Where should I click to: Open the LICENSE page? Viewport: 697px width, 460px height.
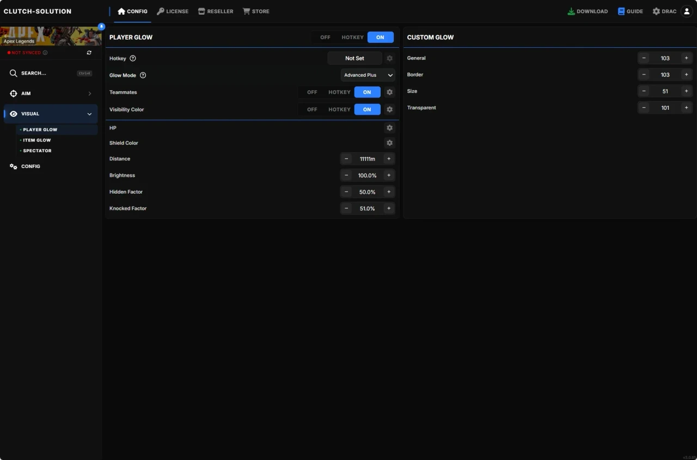(x=173, y=11)
